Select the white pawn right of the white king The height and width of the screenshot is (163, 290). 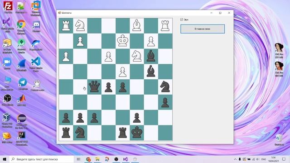point(151,41)
